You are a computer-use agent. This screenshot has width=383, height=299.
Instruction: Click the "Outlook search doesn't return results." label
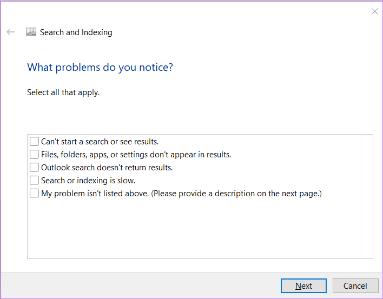[107, 168]
